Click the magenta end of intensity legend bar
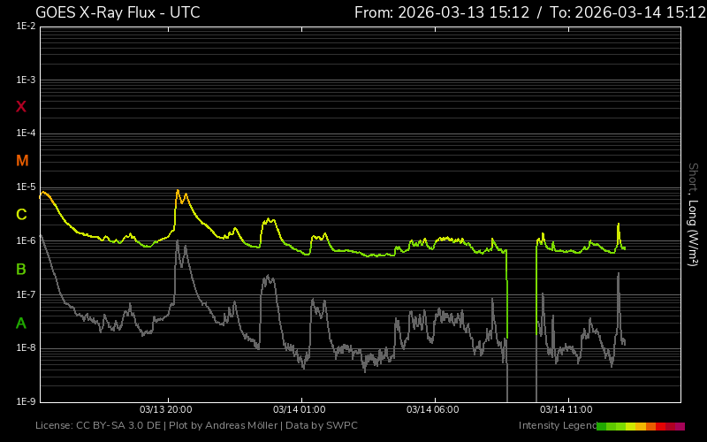Image resolution: width=707 pixels, height=442 pixels. tap(680, 426)
